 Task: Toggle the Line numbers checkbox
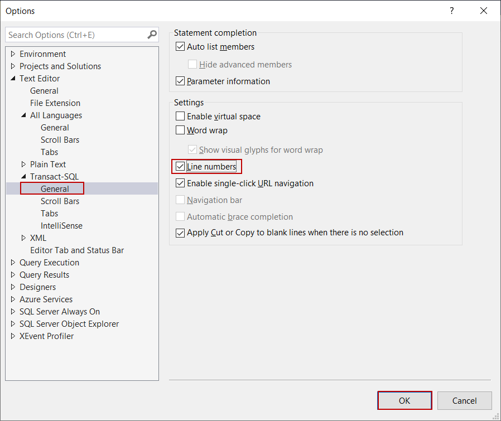(180, 166)
